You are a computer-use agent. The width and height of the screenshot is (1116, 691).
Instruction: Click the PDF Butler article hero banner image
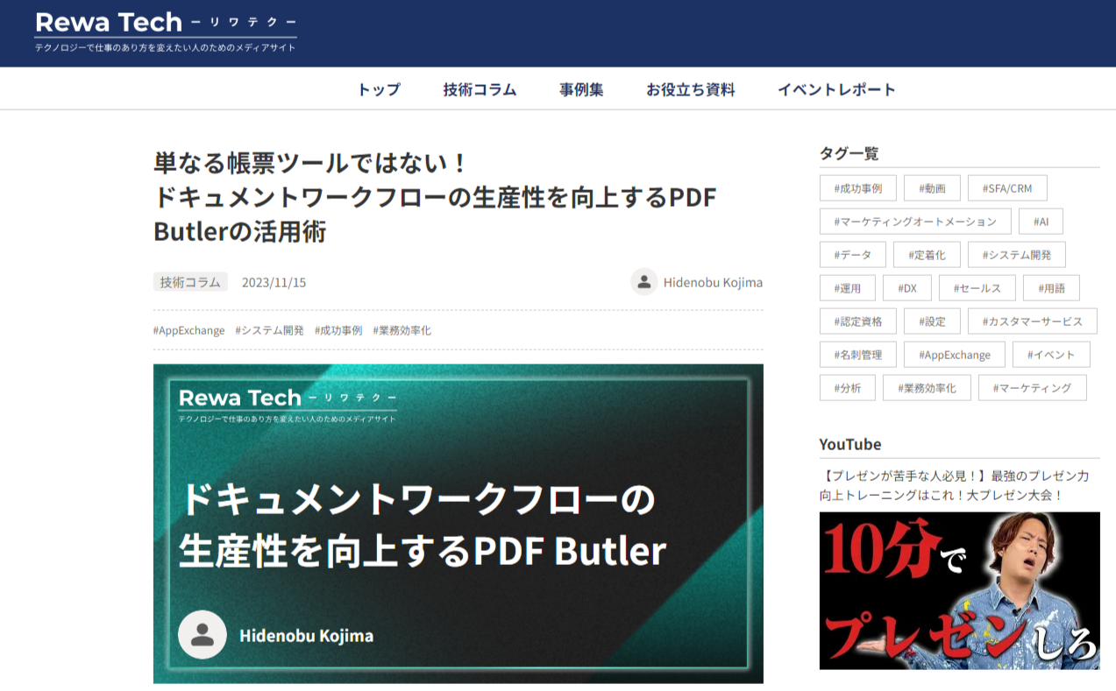[x=458, y=524]
